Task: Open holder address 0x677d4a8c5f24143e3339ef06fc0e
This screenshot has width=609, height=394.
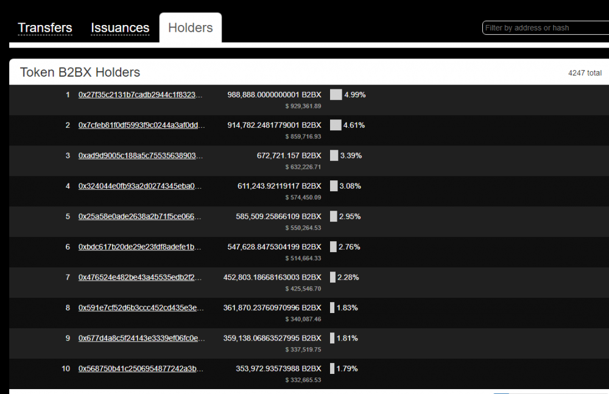Action: 141,338
